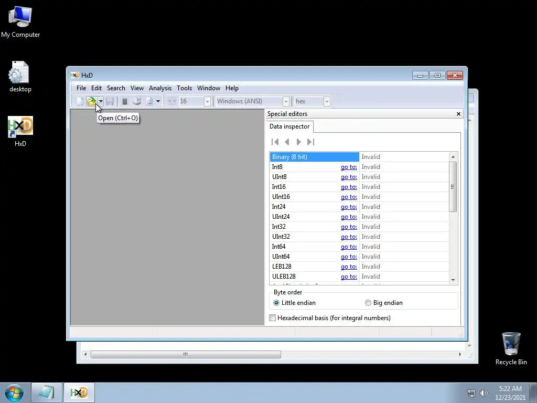
Task: Click go to link for UInt64
Action: 349,256
